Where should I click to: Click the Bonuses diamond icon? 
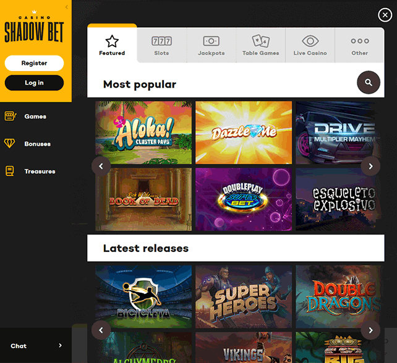(9, 143)
